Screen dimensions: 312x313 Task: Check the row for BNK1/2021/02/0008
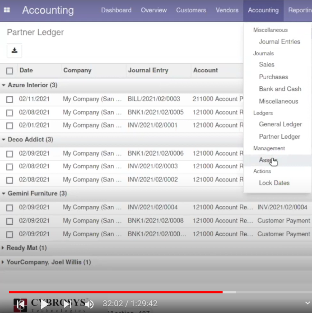pyautogui.click(x=9, y=221)
